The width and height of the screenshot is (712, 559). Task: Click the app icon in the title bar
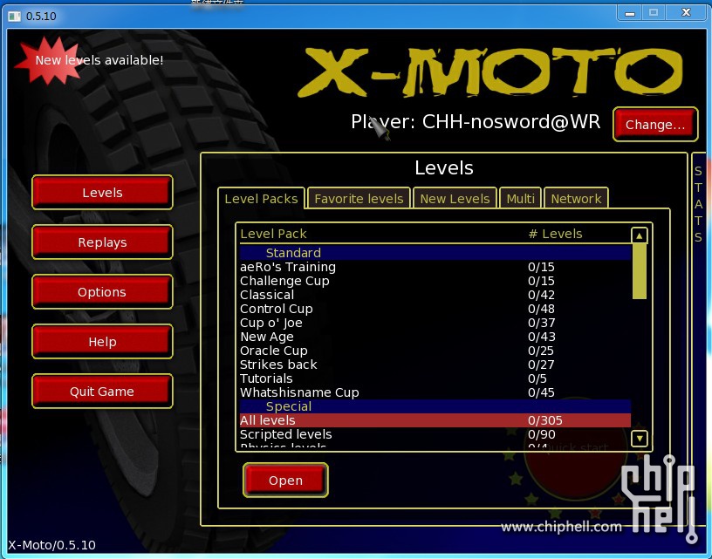[15, 17]
